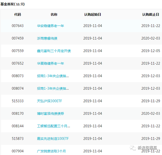Open fund link 广发锐意进取3个月
Viewport: 162px width, 155px height.
[x=51, y=151]
